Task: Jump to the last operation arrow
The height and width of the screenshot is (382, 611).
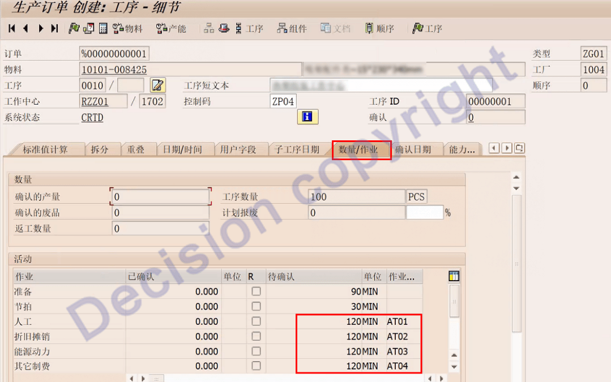Action: click(54, 28)
